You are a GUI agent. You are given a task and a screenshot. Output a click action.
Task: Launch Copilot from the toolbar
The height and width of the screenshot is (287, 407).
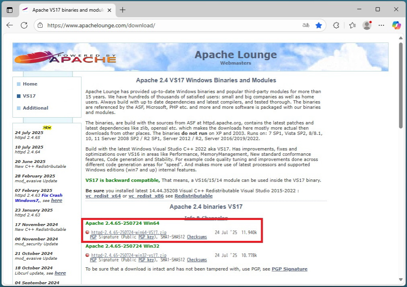tap(397, 25)
